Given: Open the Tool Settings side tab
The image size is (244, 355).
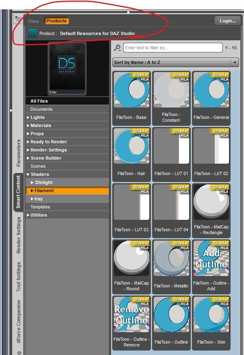Looking at the screenshot, I should pos(19,277).
